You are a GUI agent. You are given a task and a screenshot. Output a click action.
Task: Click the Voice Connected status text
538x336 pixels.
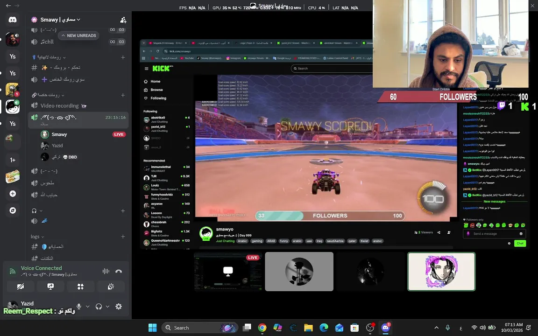point(42,268)
